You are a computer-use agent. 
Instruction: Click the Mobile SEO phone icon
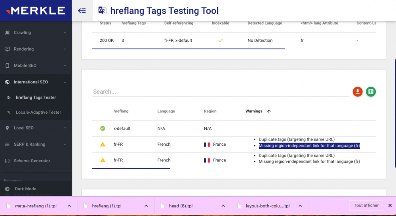coord(7,66)
